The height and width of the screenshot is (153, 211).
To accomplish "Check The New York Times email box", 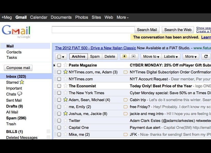I will [x=59, y=93].
